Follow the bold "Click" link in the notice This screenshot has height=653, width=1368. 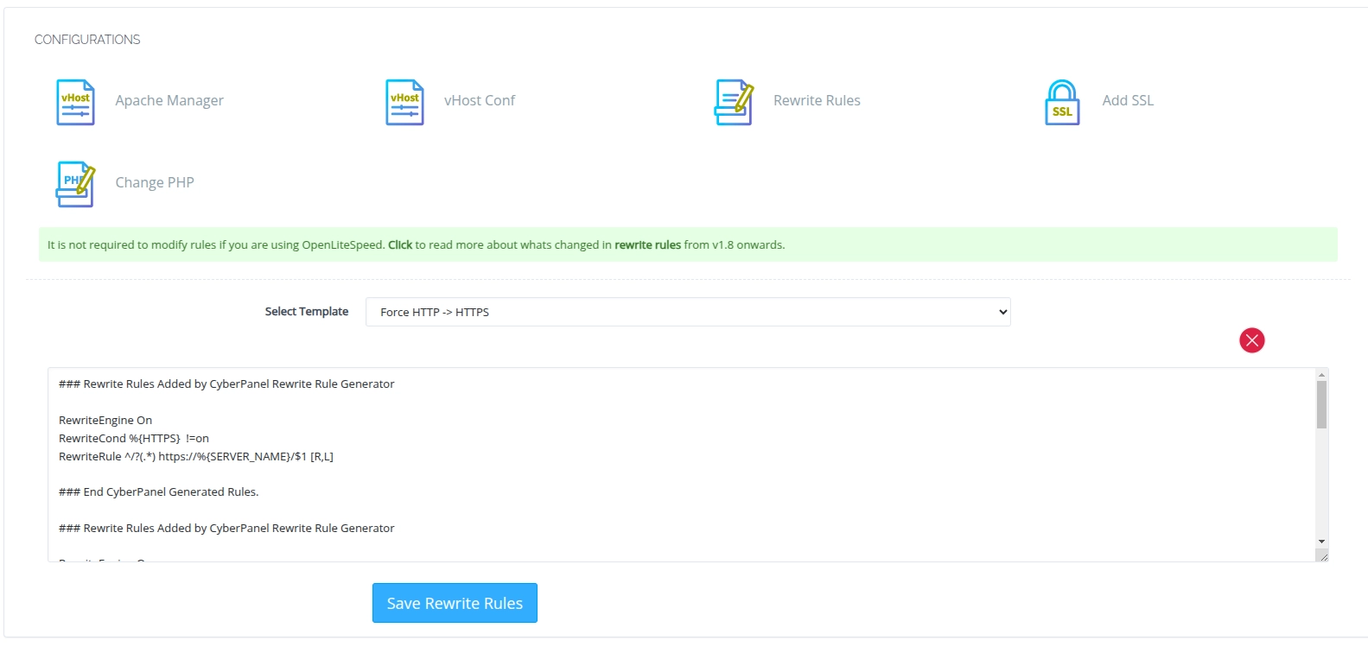(x=400, y=245)
